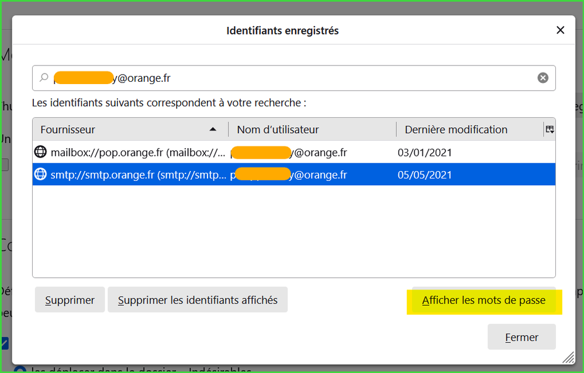The image size is (584, 373).
Task: Open the column picker icon
Action: (550, 130)
